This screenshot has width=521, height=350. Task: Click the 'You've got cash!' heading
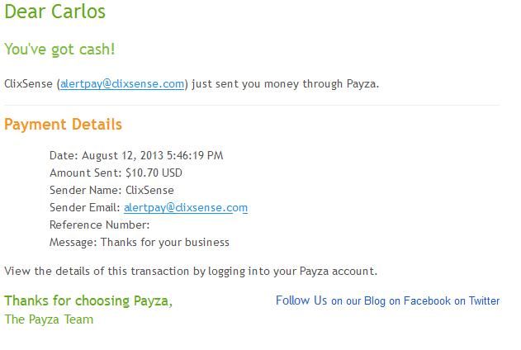pyautogui.click(x=59, y=50)
